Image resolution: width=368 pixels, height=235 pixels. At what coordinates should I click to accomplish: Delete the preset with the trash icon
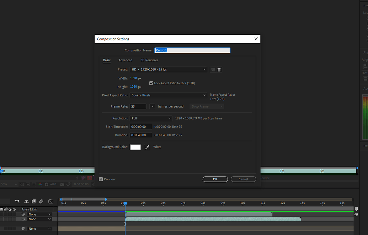pyautogui.click(x=219, y=70)
